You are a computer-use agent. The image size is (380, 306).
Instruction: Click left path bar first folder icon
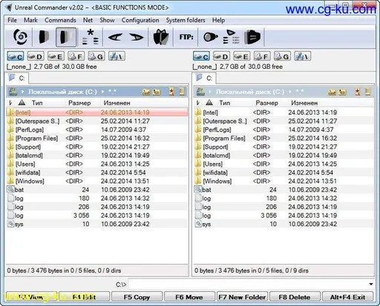tap(146, 92)
